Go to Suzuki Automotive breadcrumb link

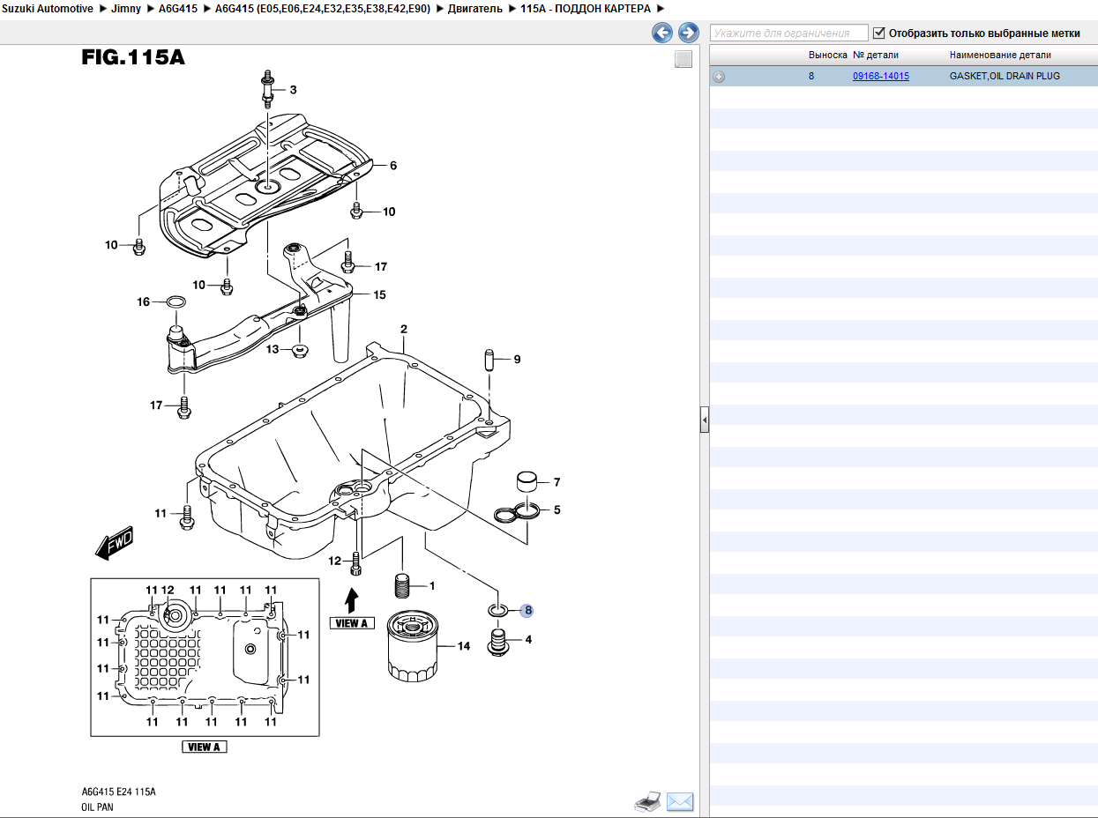coord(48,9)
